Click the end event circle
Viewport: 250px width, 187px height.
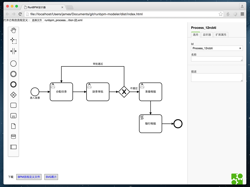click(178, 124)
